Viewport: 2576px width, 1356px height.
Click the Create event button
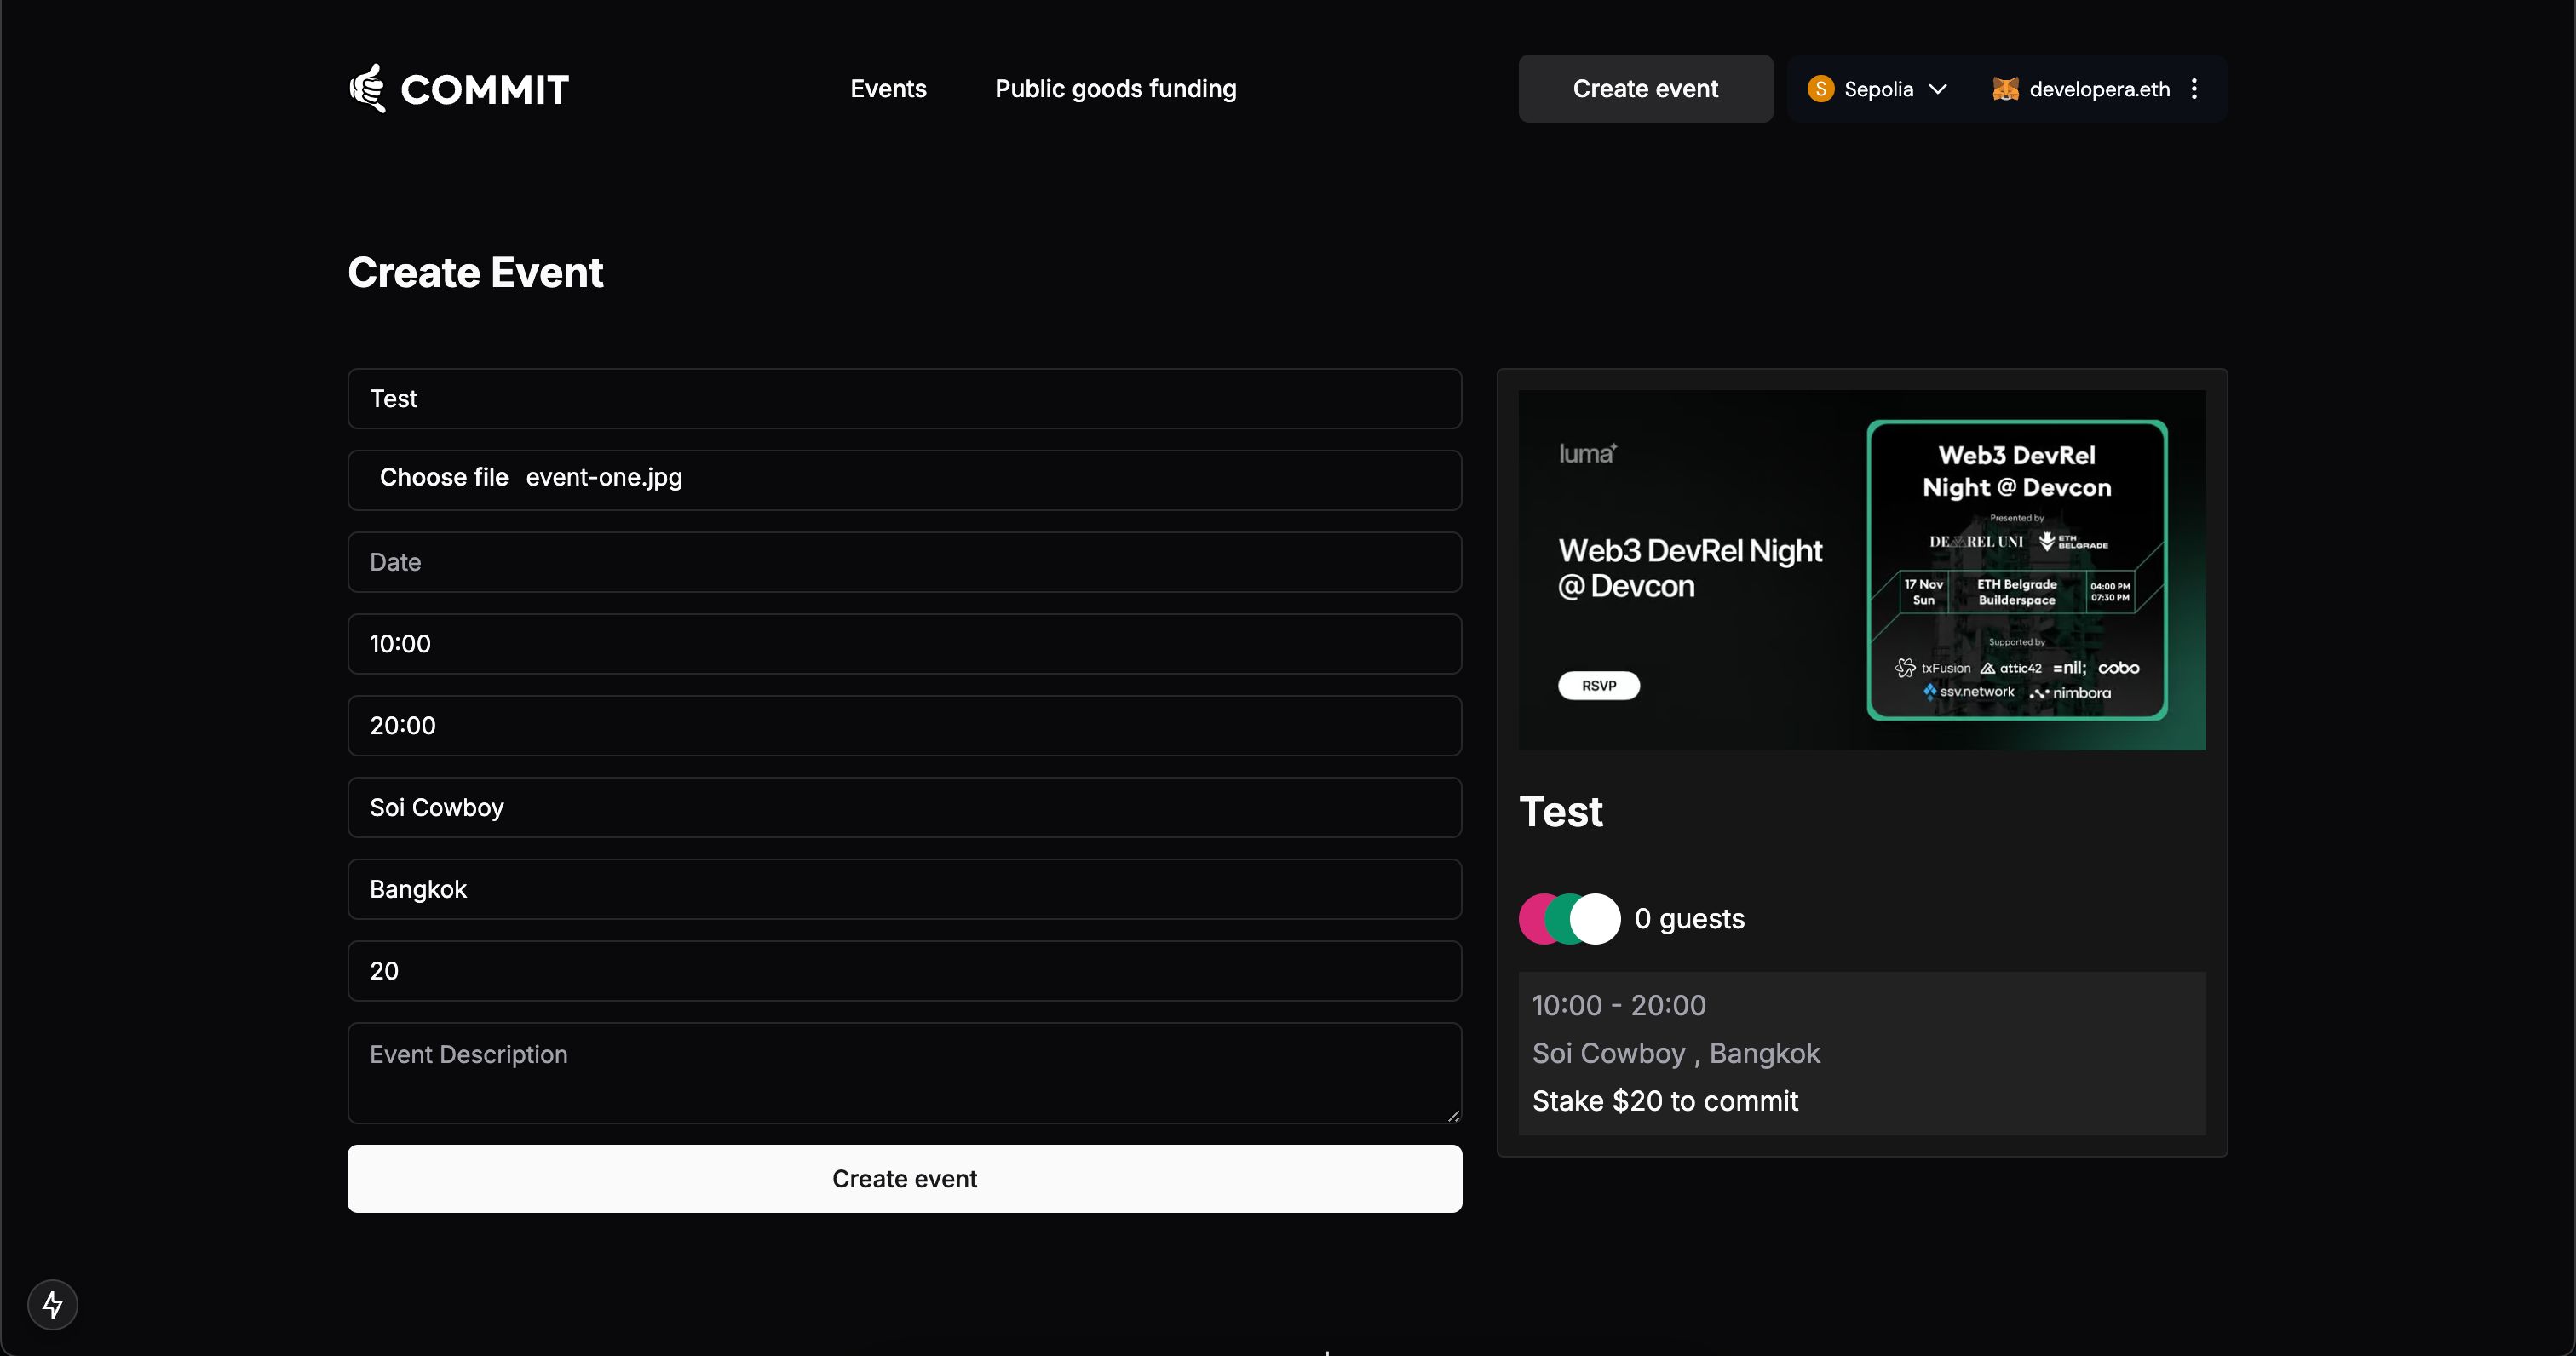[905, 1177]
